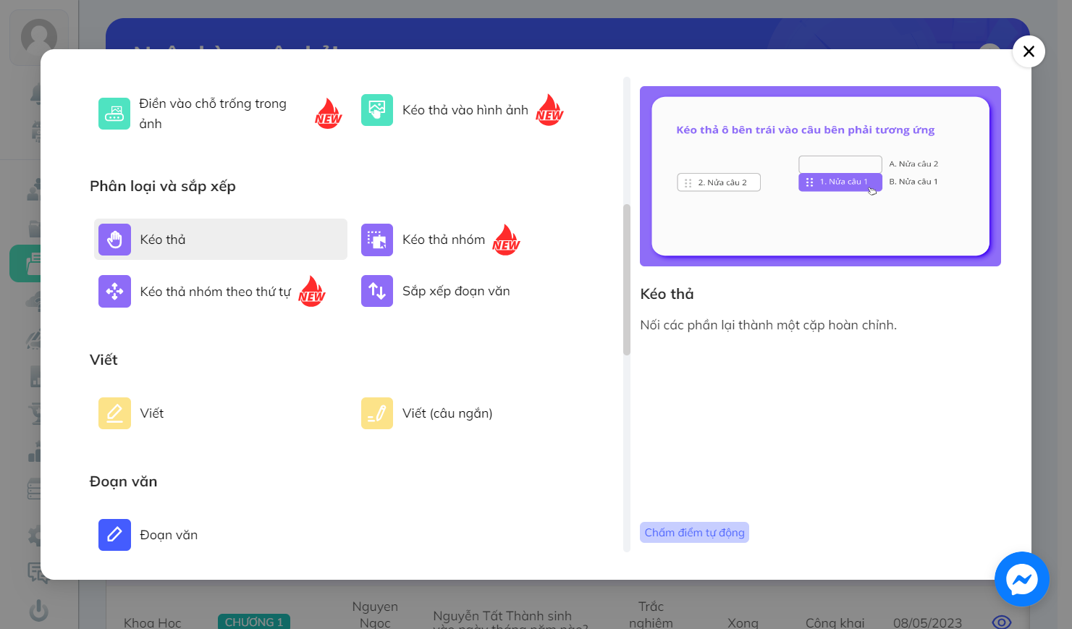Click the Công khai status cell
Screen dimensions: 1072x629
pos(835,622)
